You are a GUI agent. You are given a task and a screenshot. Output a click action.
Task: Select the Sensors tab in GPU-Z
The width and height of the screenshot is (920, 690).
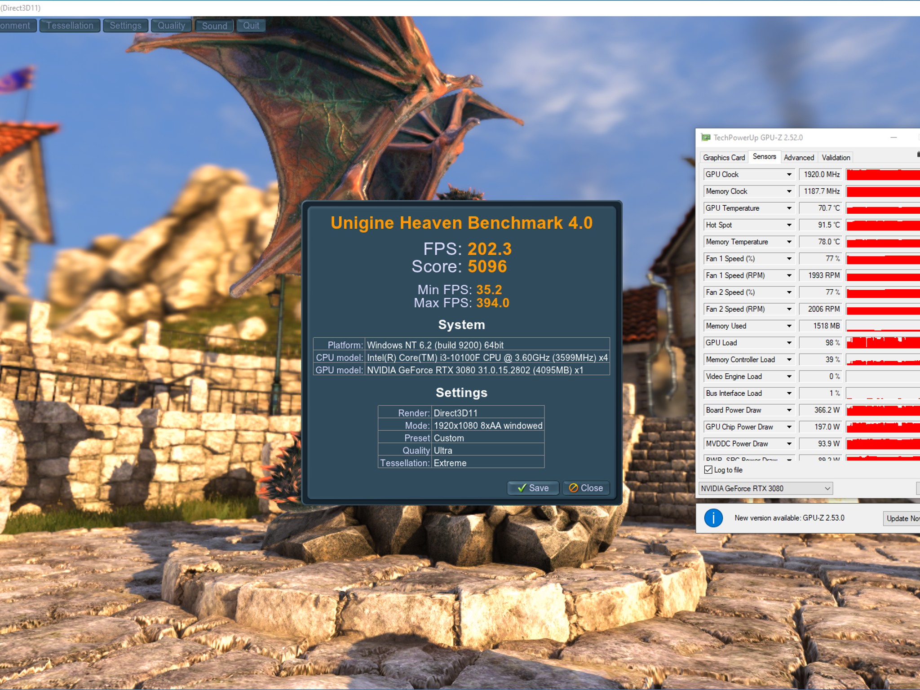(x=764, y=156)
